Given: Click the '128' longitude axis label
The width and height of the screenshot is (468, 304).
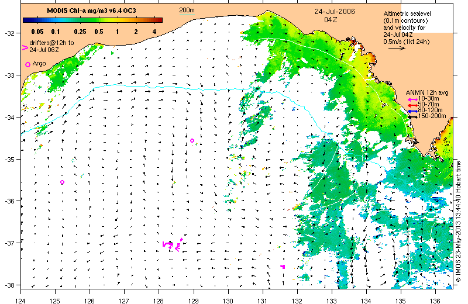Looking at the screenshot, I should pos(159,300).
